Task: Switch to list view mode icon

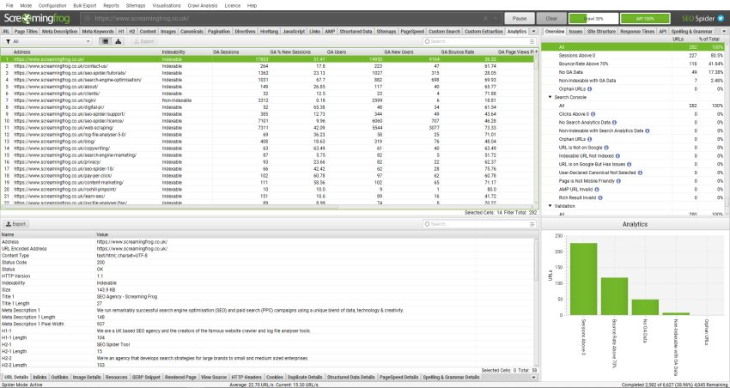Action: click(x=106, y=41)
